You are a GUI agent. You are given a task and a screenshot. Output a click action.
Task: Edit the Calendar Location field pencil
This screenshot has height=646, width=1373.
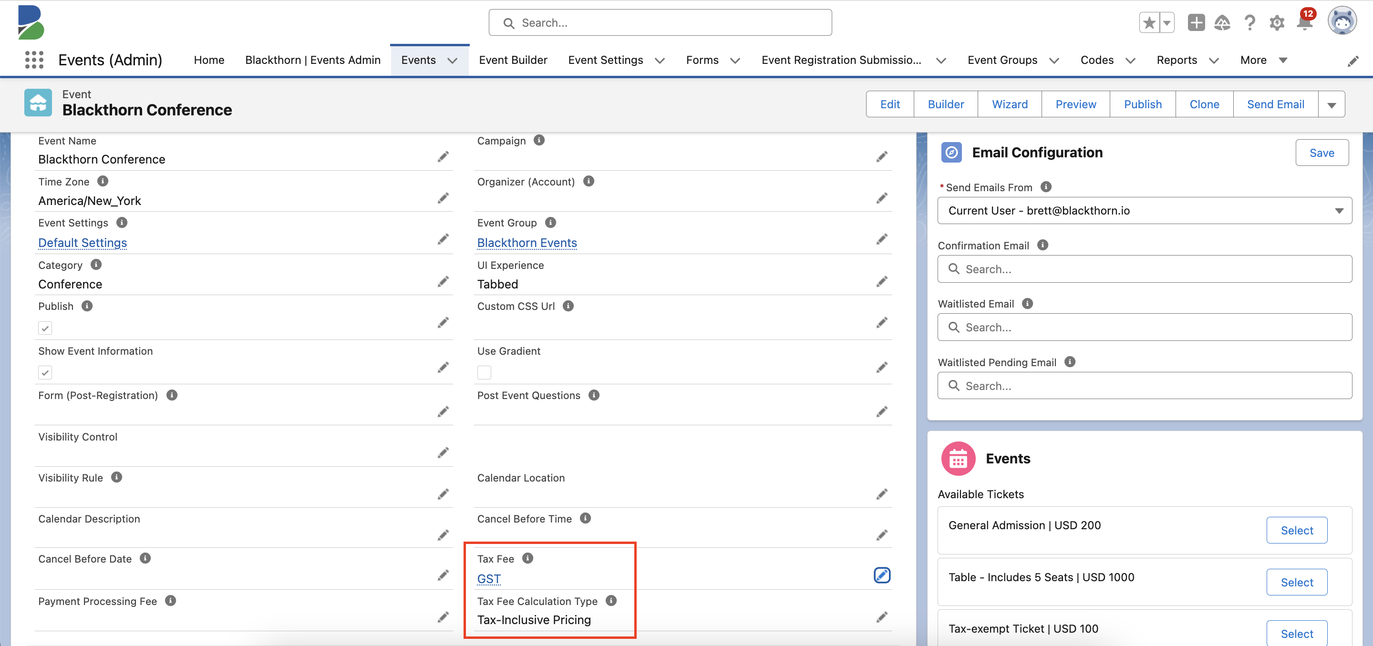click(x=882, y=494)
